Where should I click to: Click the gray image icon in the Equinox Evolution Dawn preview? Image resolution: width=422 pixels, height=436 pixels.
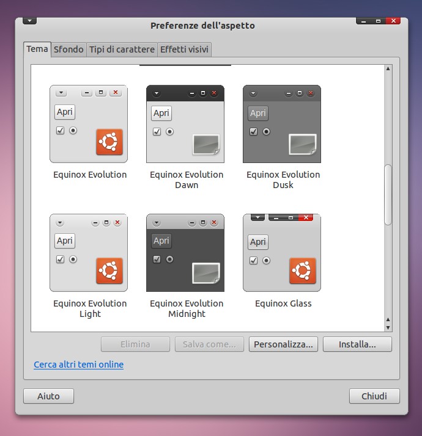point(206,144)
